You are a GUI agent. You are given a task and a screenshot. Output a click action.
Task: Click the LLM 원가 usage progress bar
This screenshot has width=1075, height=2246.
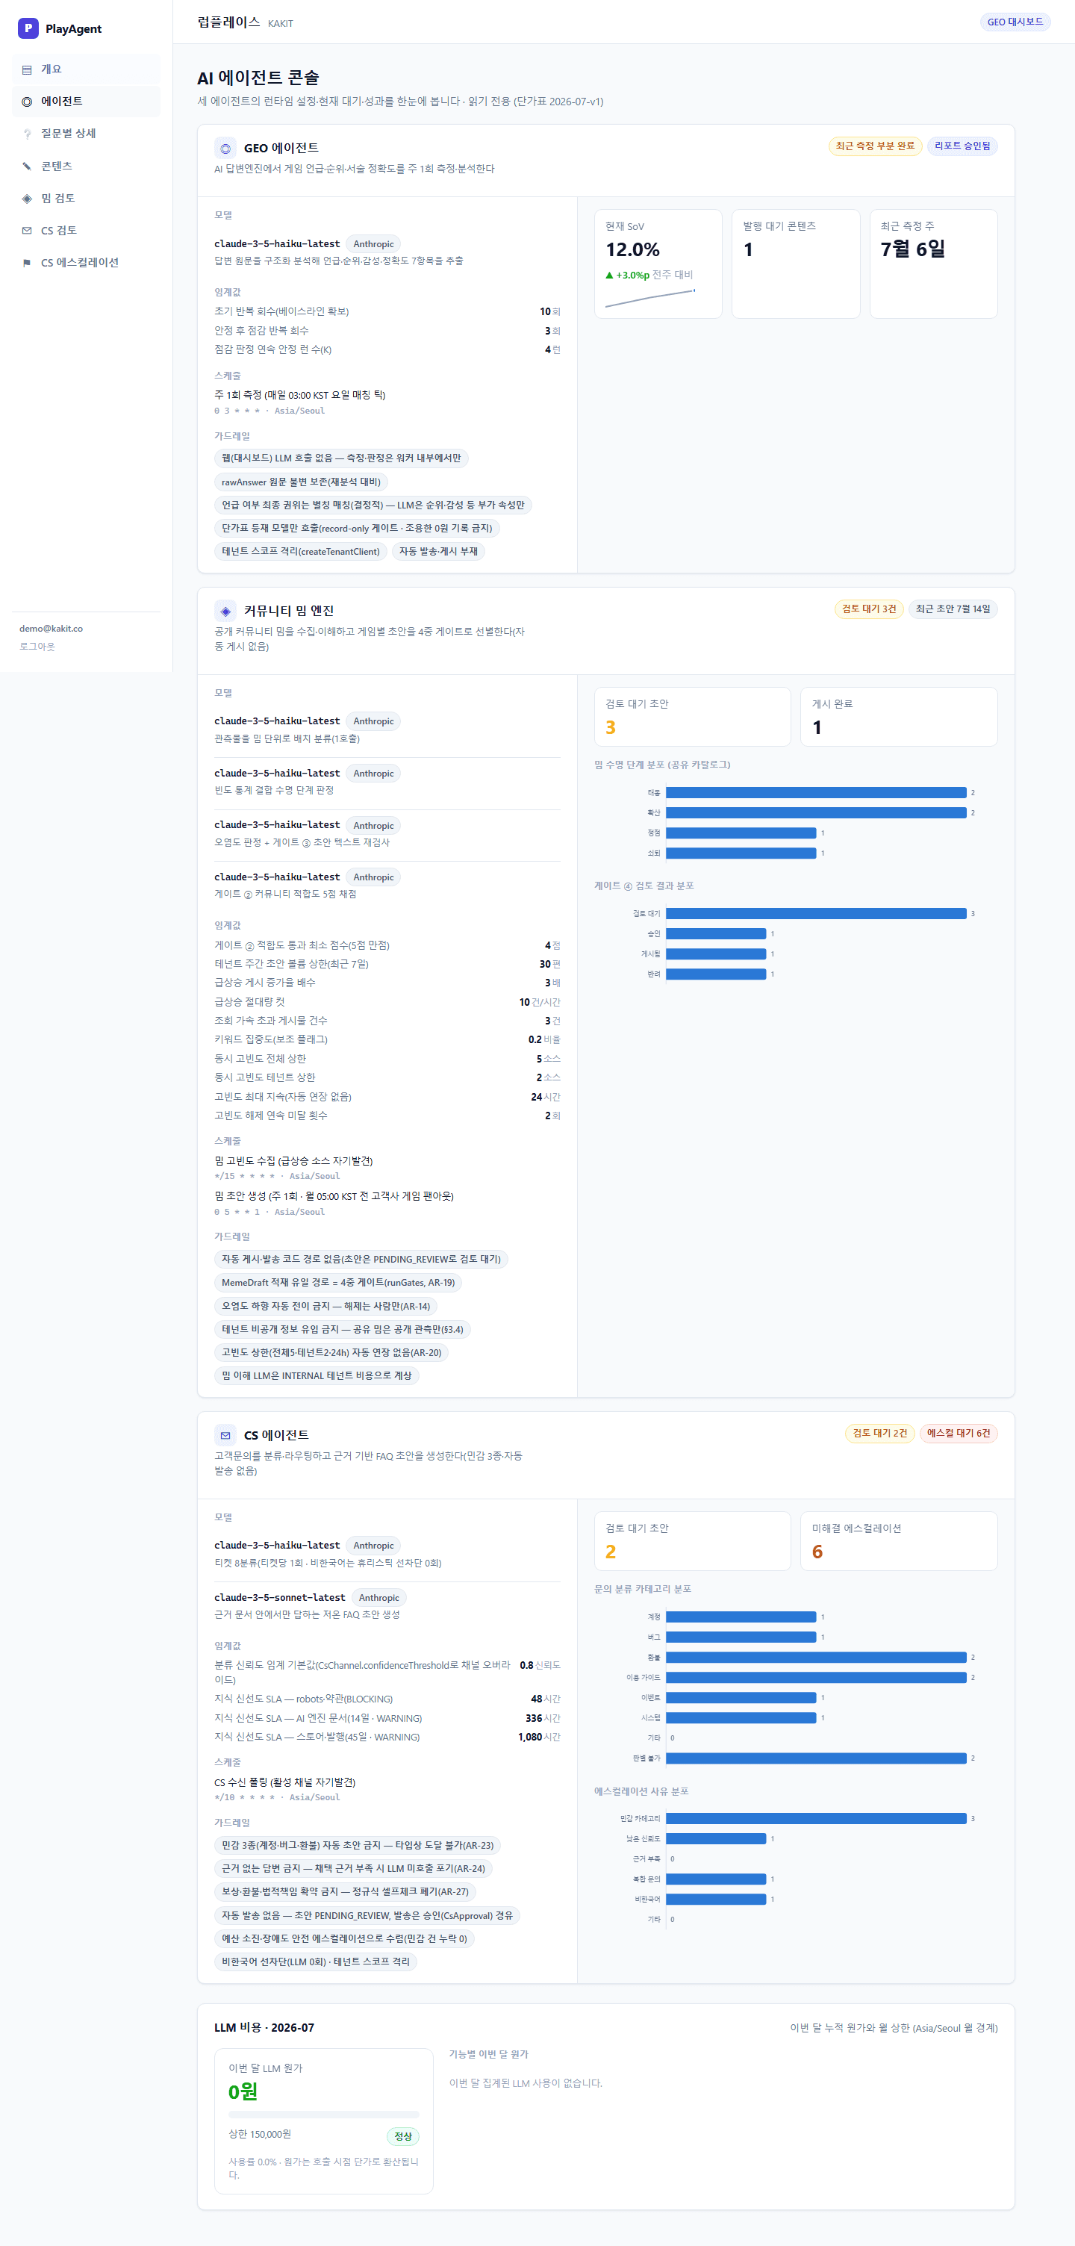(x=323, y=2115)
